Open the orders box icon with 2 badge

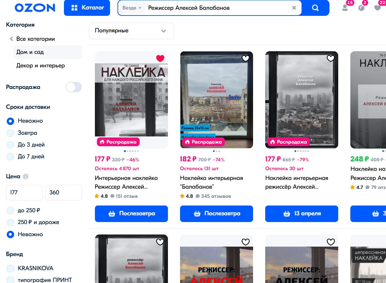[x=361, y=8]
